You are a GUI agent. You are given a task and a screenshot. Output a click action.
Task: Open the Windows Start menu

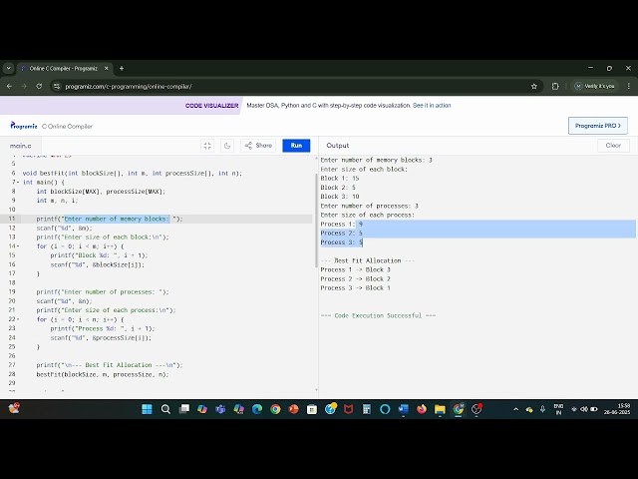147,409
